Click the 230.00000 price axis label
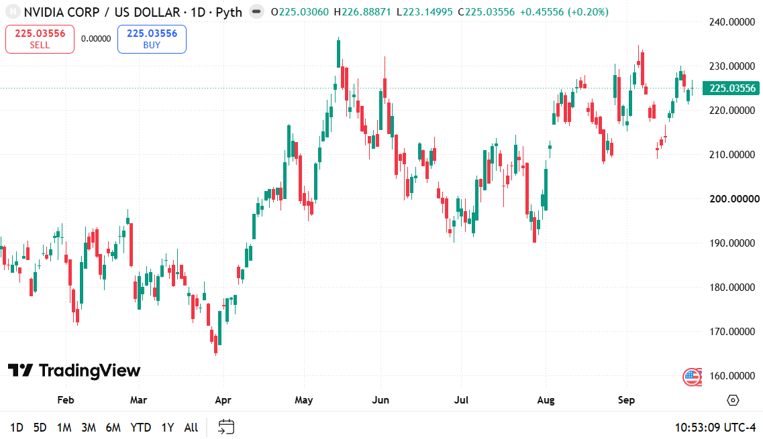The image size is (763, 439). point(732,66)
